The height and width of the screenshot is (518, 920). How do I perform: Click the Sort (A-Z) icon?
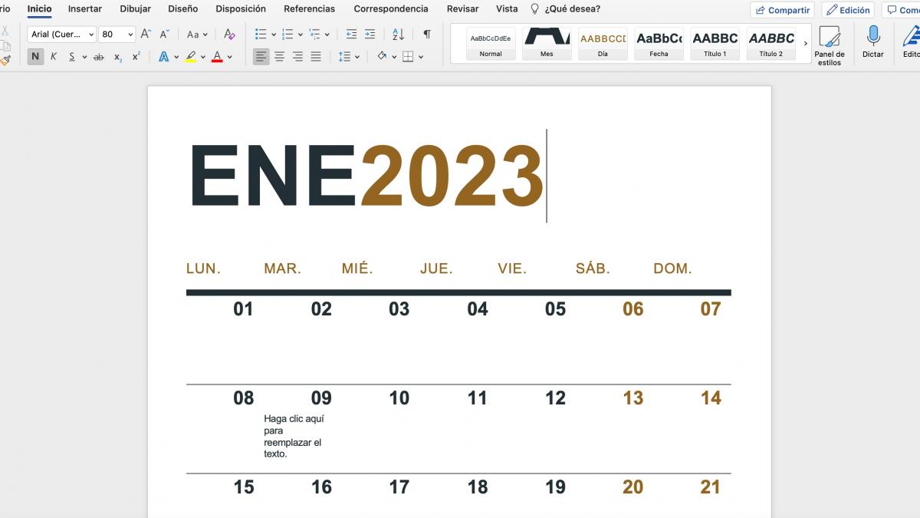398,35
